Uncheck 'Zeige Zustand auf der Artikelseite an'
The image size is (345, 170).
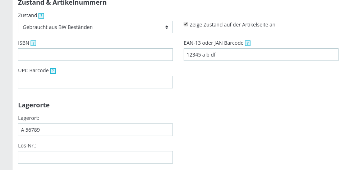click(x=186, y=24)
